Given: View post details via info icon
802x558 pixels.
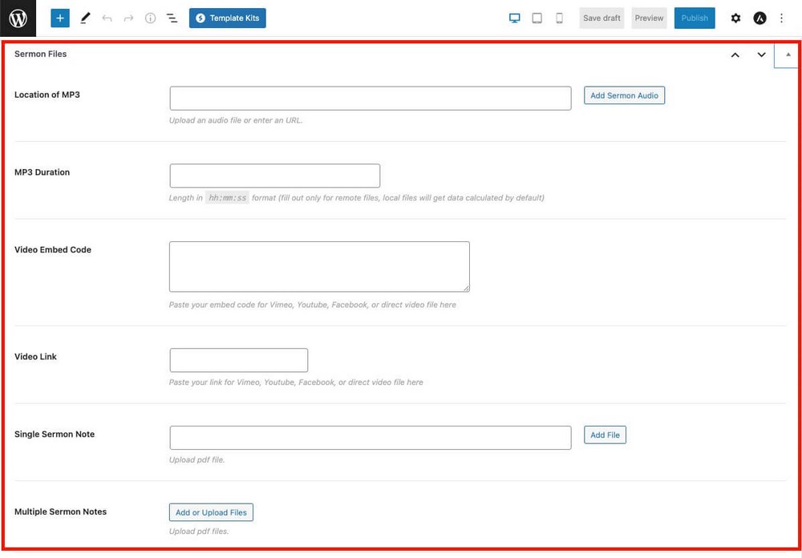Looking at the screenshot, I should [150, 18].
